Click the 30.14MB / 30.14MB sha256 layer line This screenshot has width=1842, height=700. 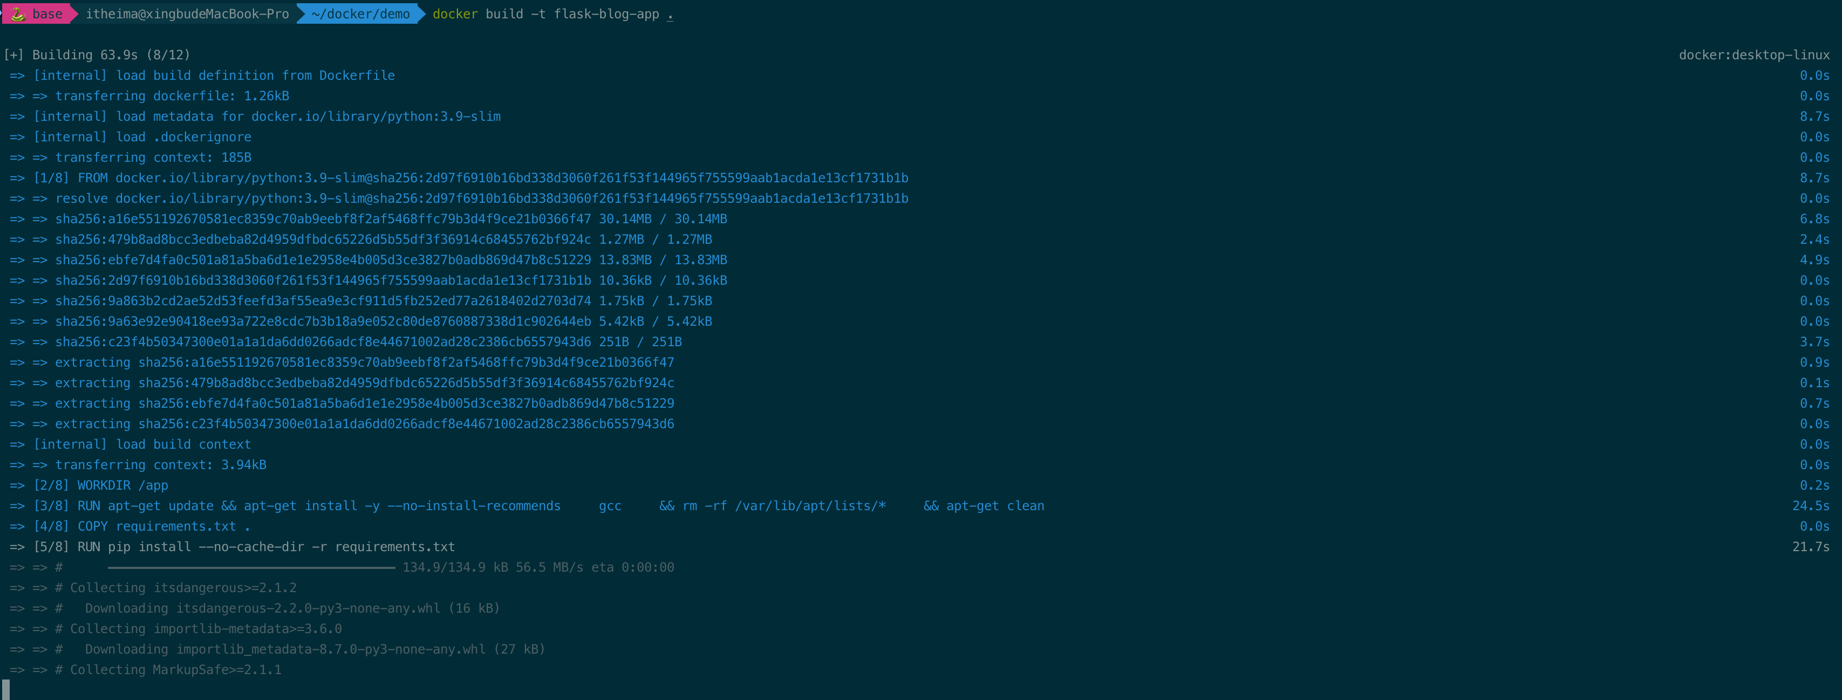coord(391,219)
